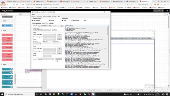Open the Diagnostic tab
The image size is (170, 96).
click(x=54, y=17)
